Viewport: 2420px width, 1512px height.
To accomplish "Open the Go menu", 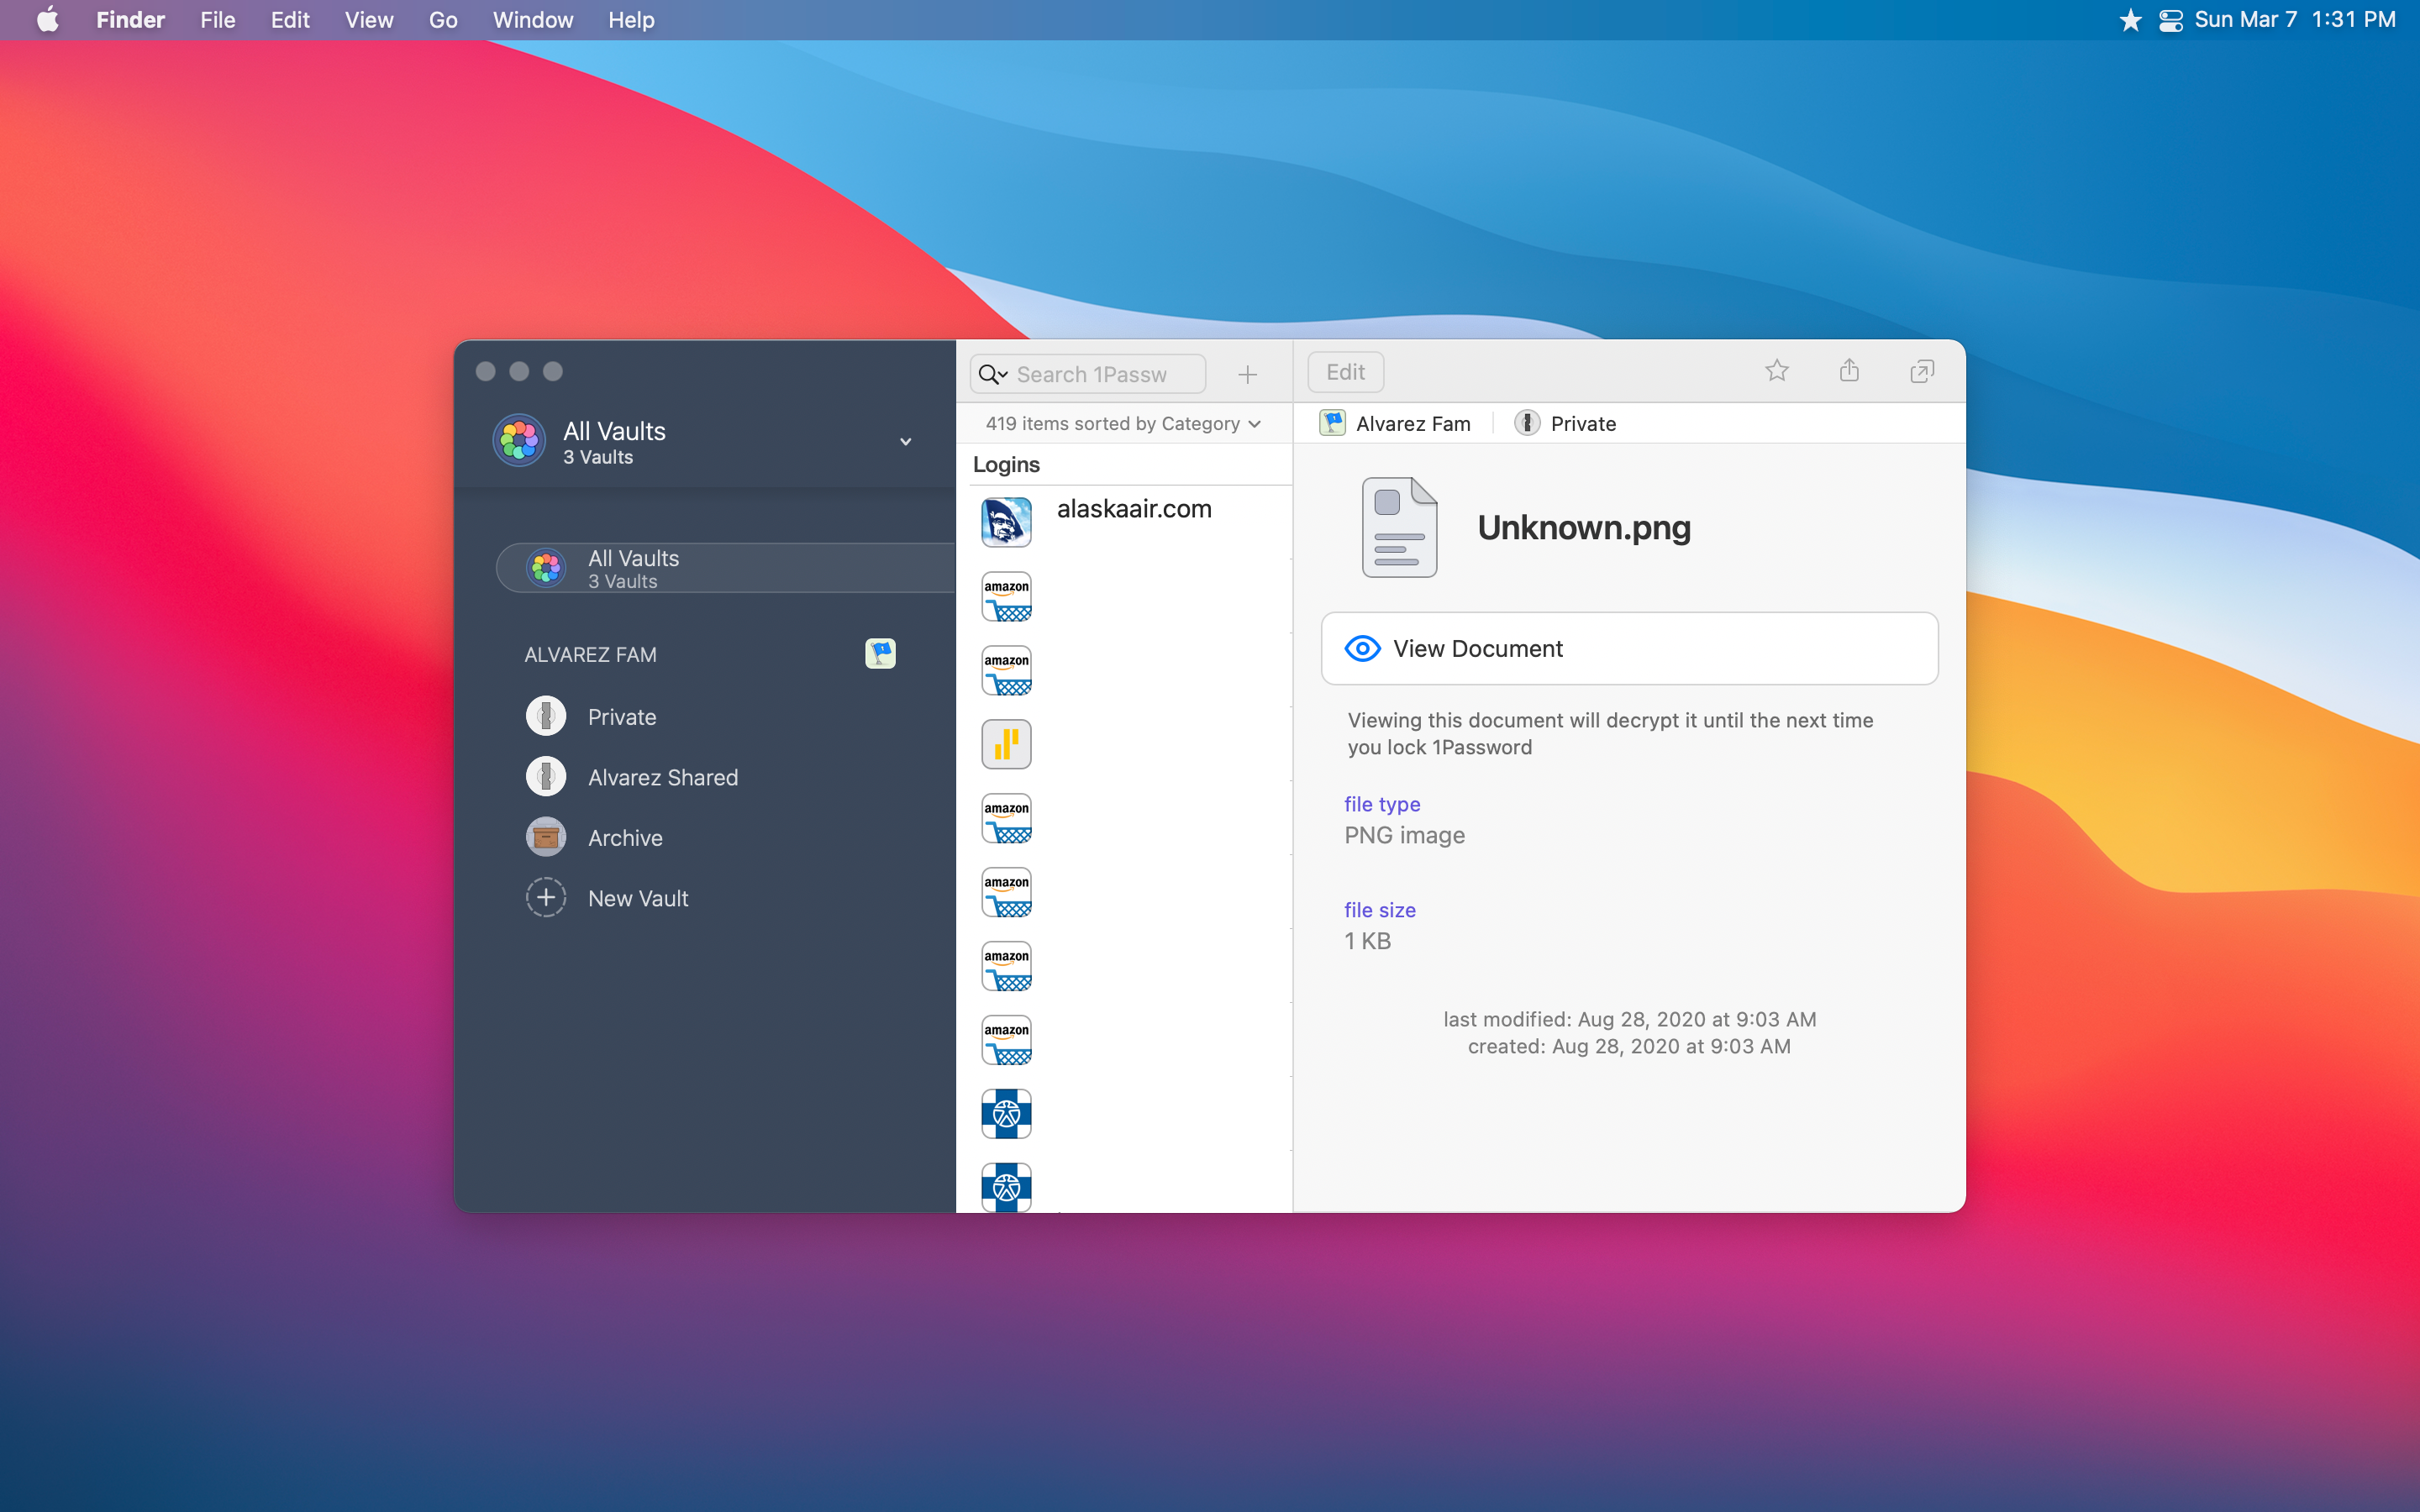I will [x=443, y=20].
